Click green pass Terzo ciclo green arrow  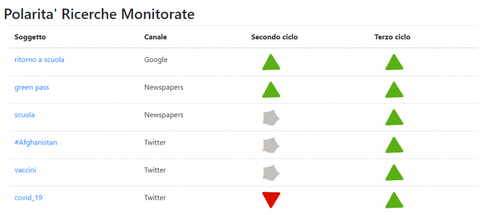[x=394, y=90]
